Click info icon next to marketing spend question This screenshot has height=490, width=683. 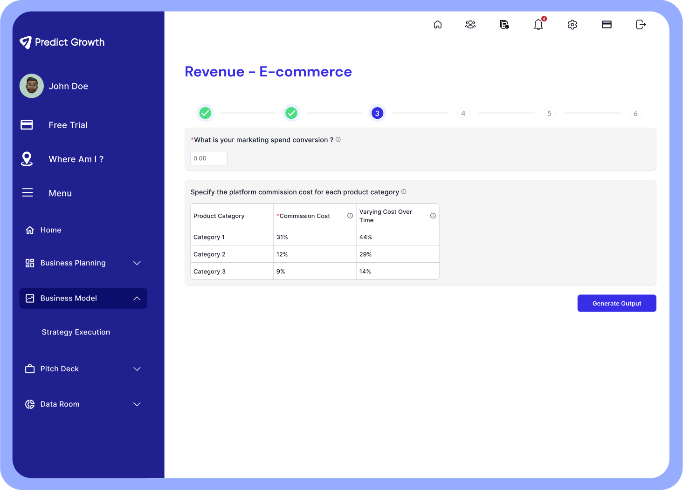point(338,139)
